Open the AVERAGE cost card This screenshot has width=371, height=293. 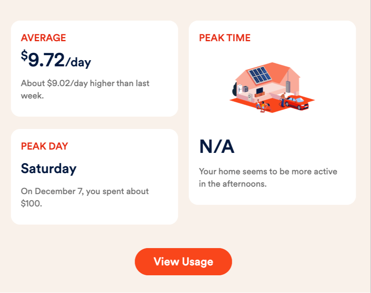point(94,68)
